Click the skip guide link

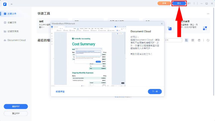60,91
